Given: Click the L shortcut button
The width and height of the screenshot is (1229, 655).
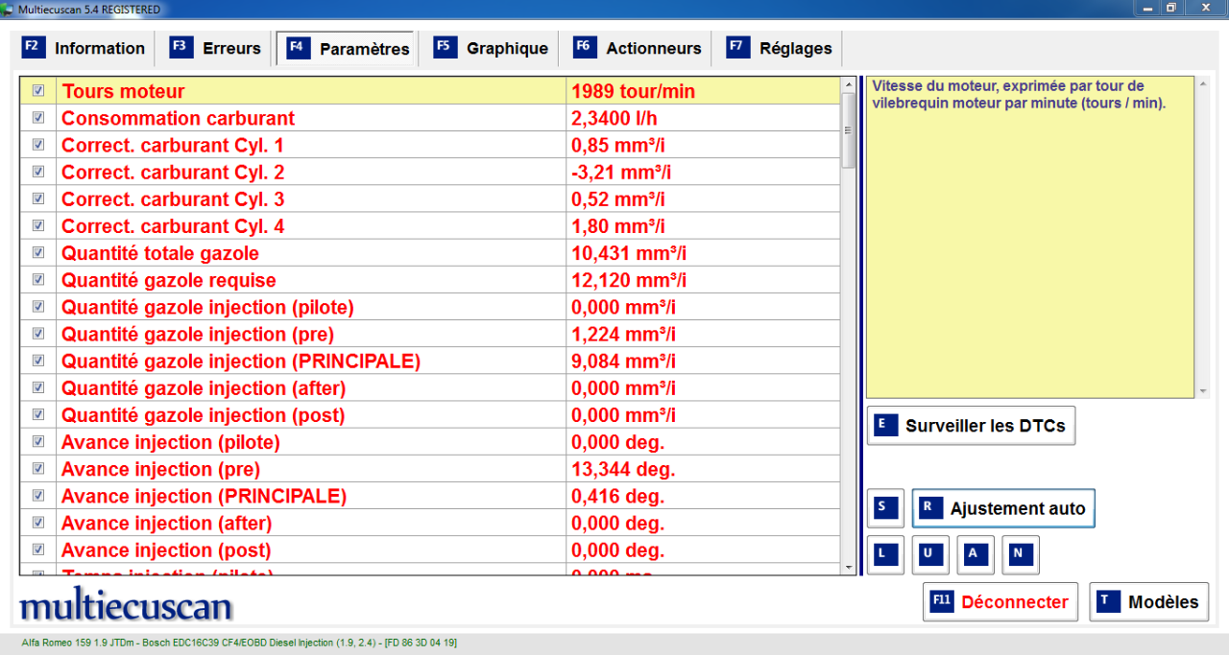Looking at the screenshot, I should pyautogui.click(x=885, y=554).
